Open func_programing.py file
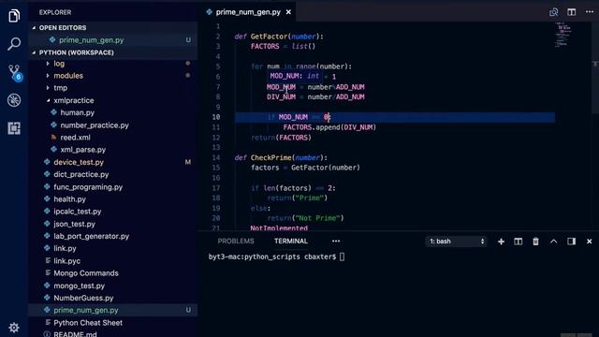The width and height of the screenshot is (599, 337). pyautogui.click(x=88, y=187)
